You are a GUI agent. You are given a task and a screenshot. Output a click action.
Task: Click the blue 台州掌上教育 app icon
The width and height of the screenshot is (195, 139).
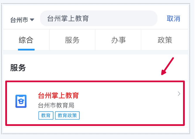pyautogui.click(x=21, y=101)
